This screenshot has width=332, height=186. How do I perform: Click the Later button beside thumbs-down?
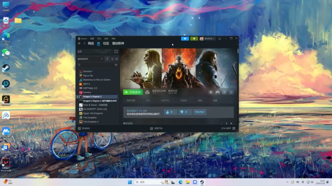(200, 112)
